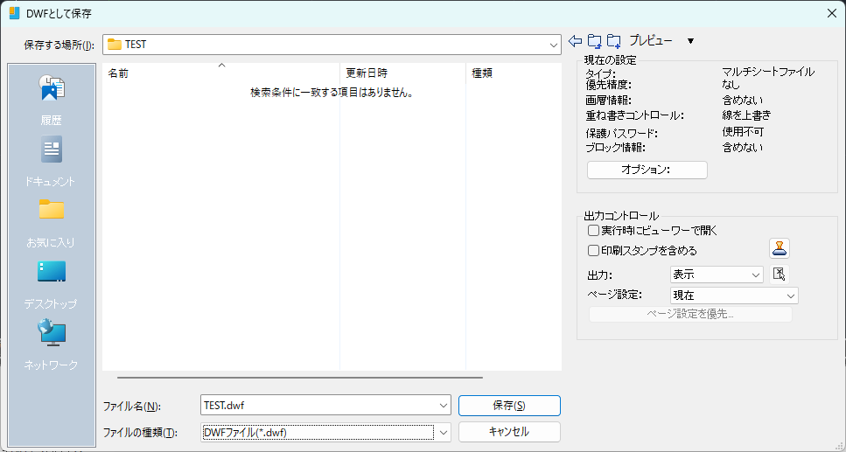Click the マルチシートファイル value text
The image size is (846, 452).
pos(768,72)
